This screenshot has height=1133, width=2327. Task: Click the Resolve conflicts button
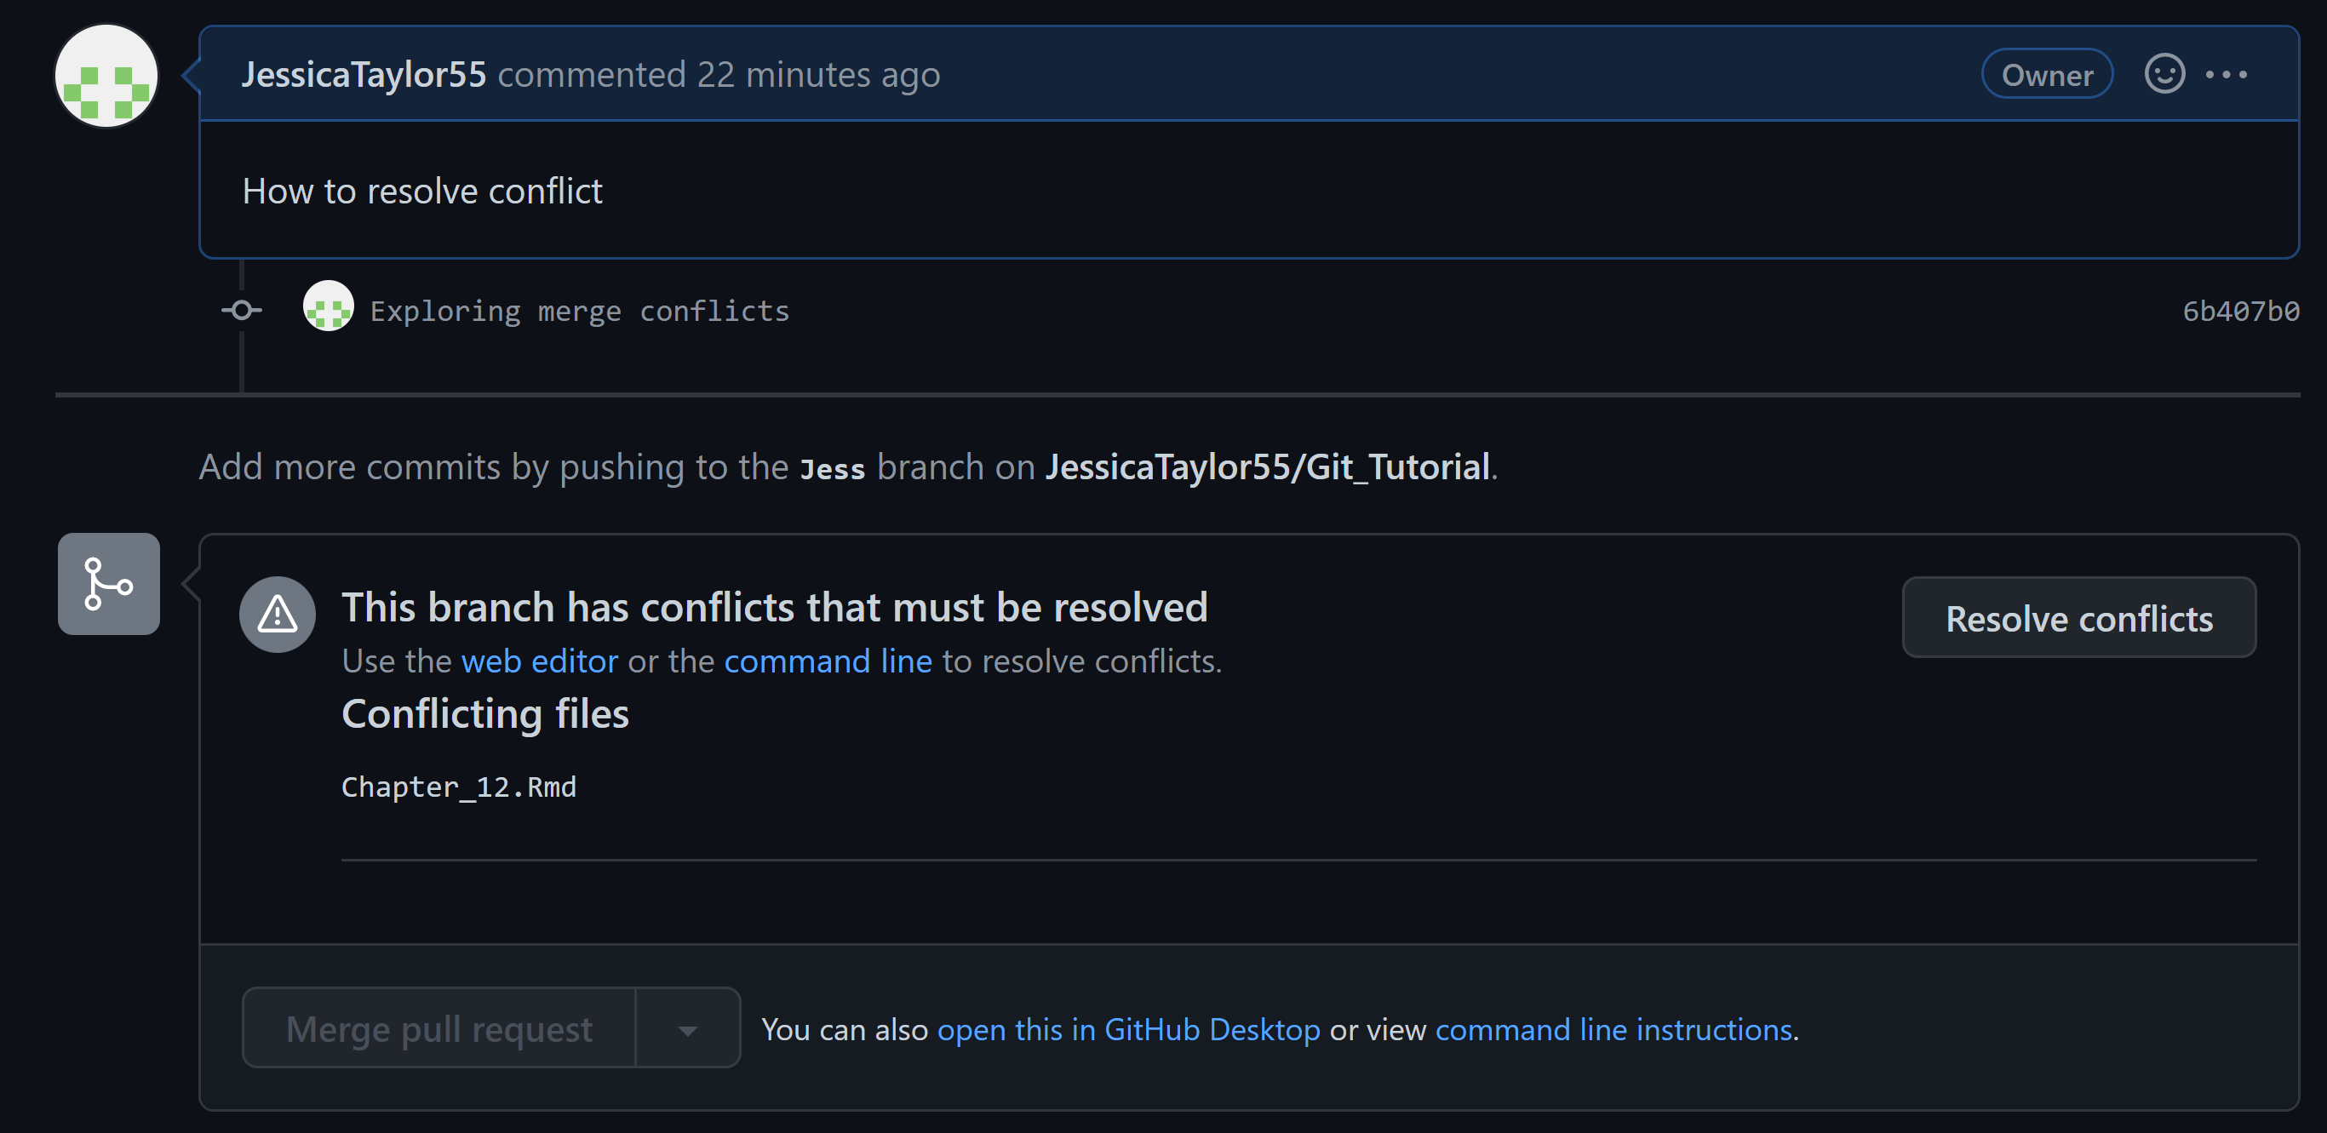click(2078, 617)
